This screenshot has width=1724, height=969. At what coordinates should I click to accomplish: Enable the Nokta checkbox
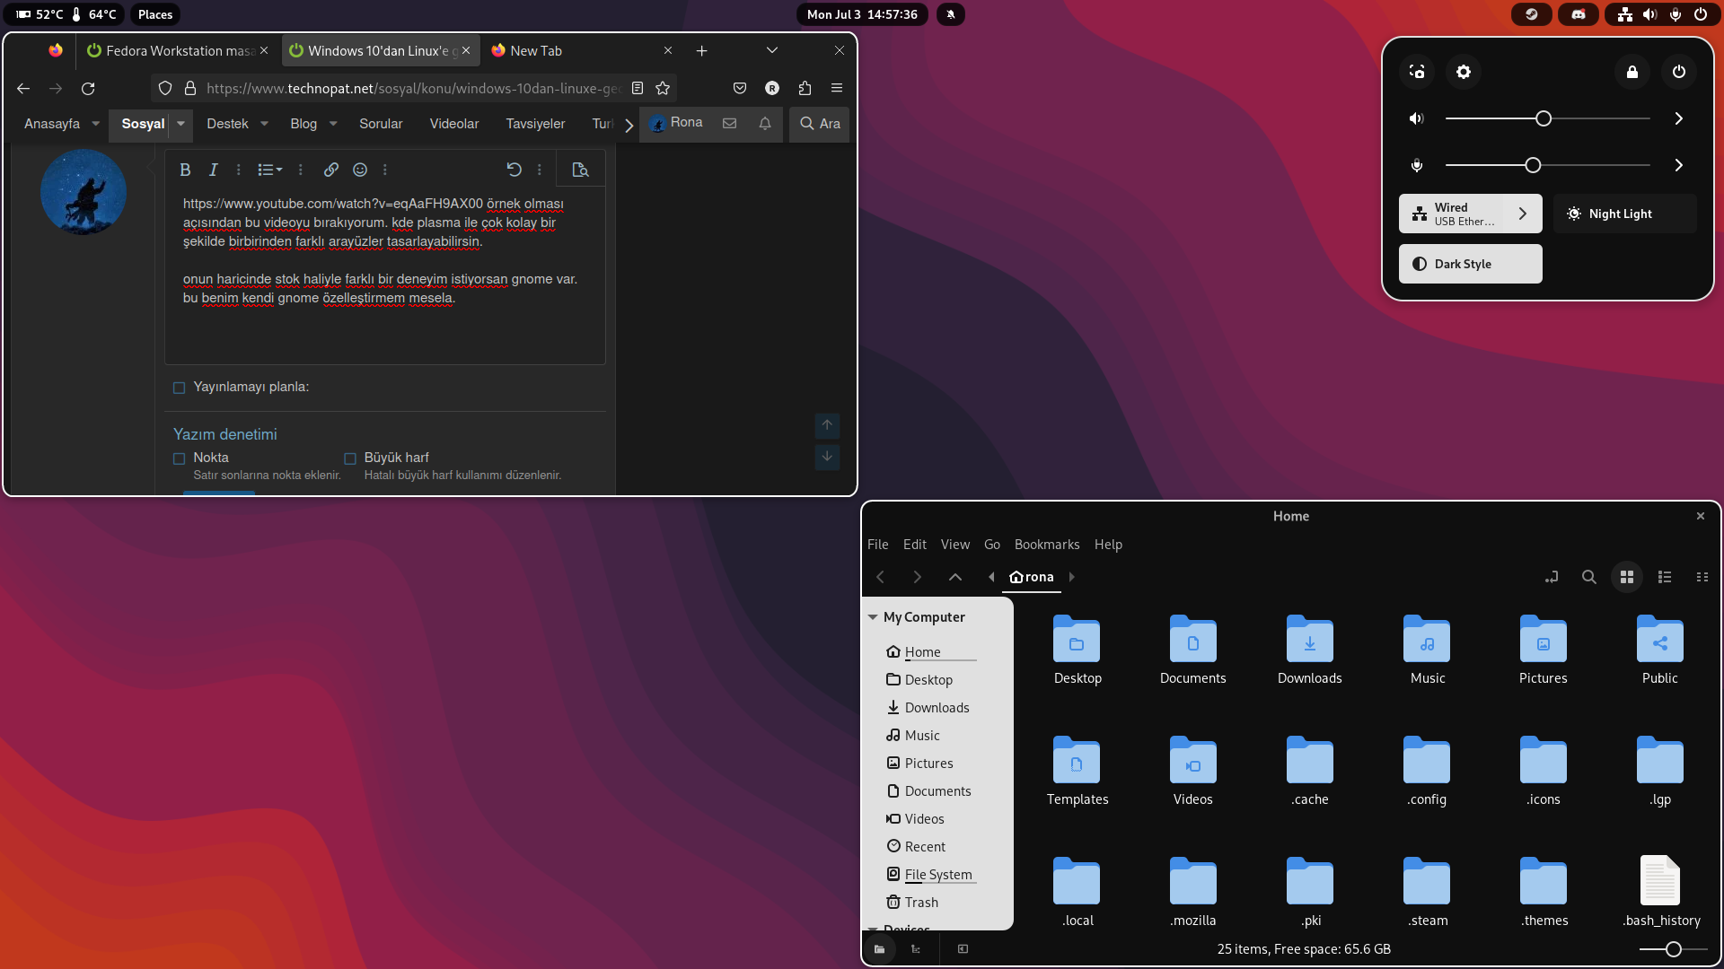coord(180,458)
